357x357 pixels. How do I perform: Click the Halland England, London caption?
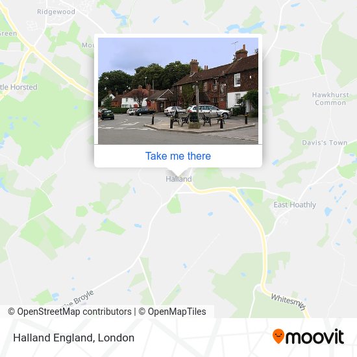73,338
